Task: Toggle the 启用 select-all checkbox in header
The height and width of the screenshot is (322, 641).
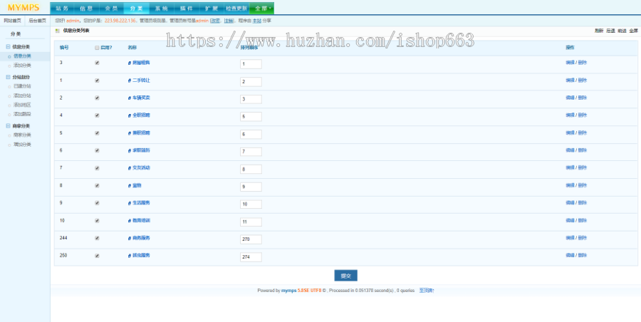Action: click(x=97, y=48)
